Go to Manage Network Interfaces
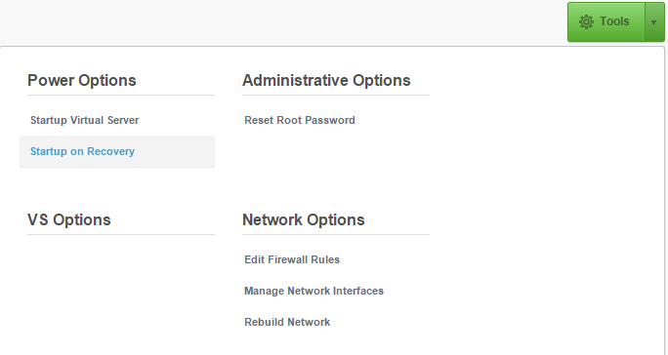 click(x=313, y=291)
